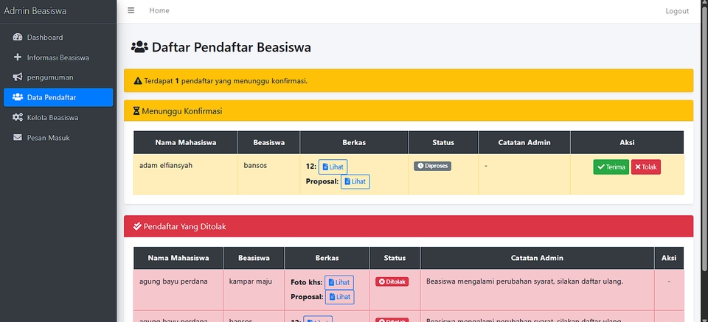Click the Admin Beasiswa brand title

pos(35,11)
